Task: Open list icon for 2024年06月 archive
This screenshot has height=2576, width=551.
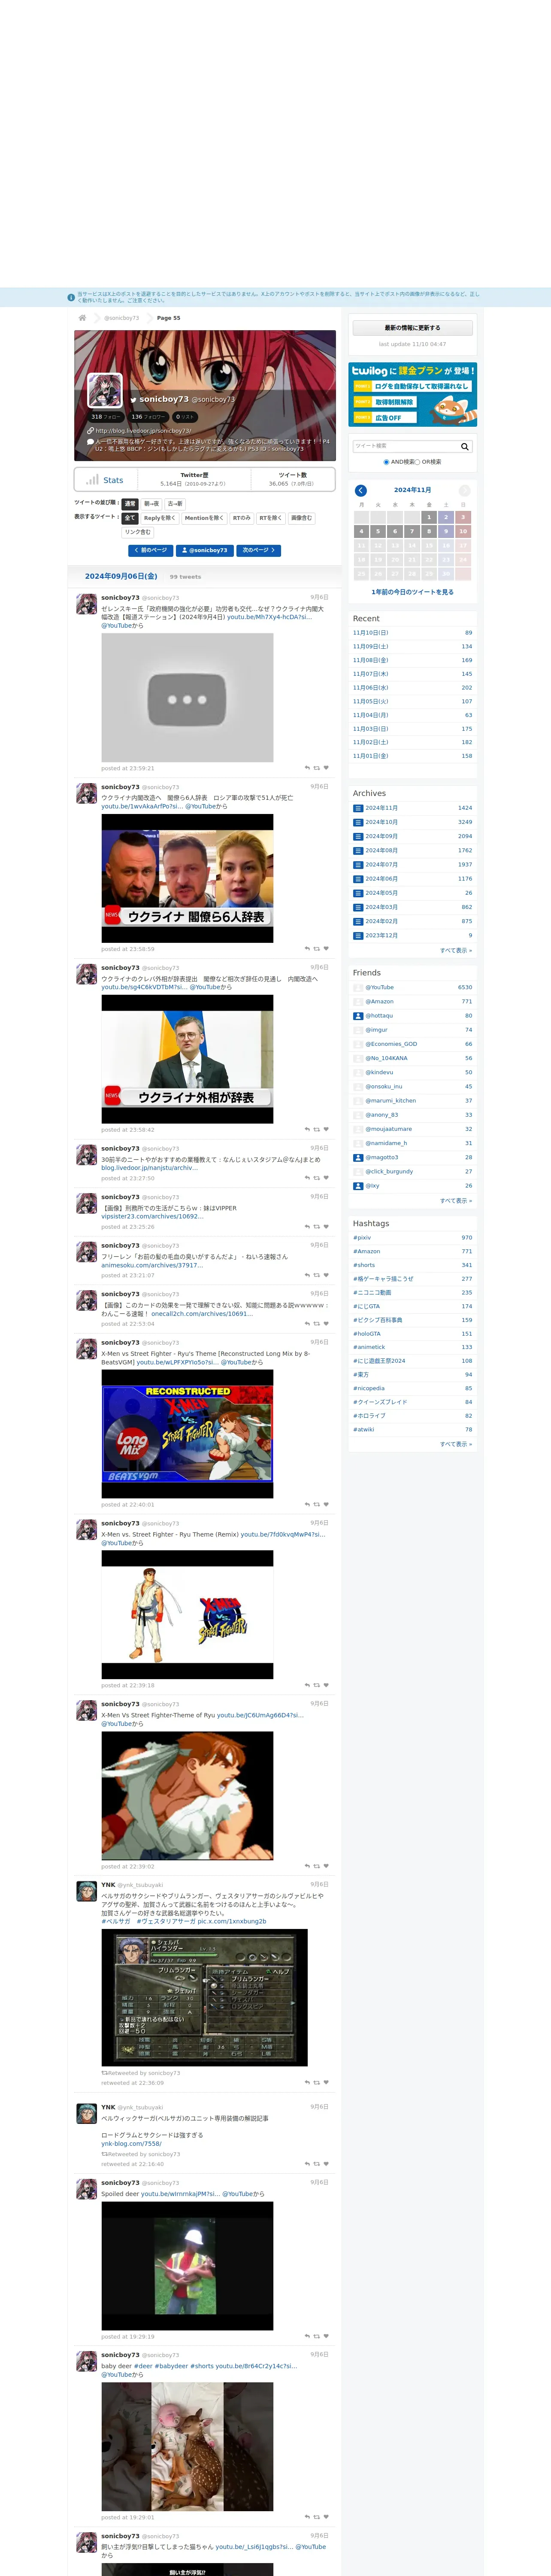Action: click(x=358, y=879)
